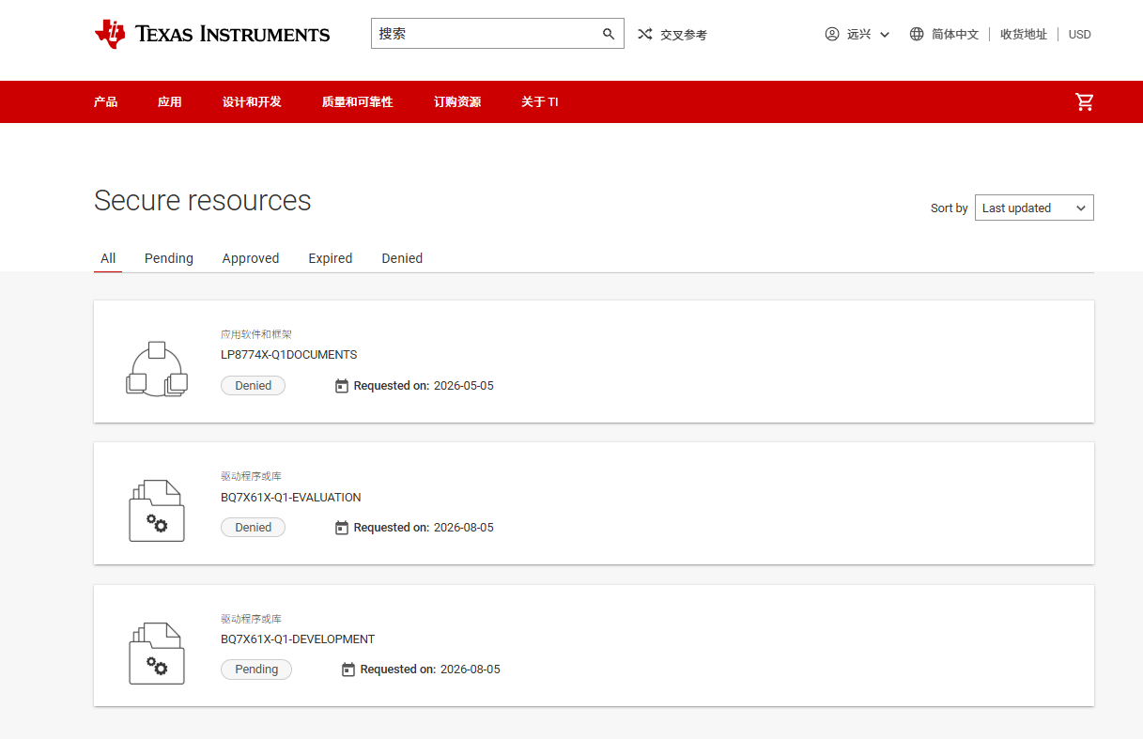The height and width of the screenshot is (739, 1143).
Task: Open the 订购资源 menu
Action: [x=457, y=101]
